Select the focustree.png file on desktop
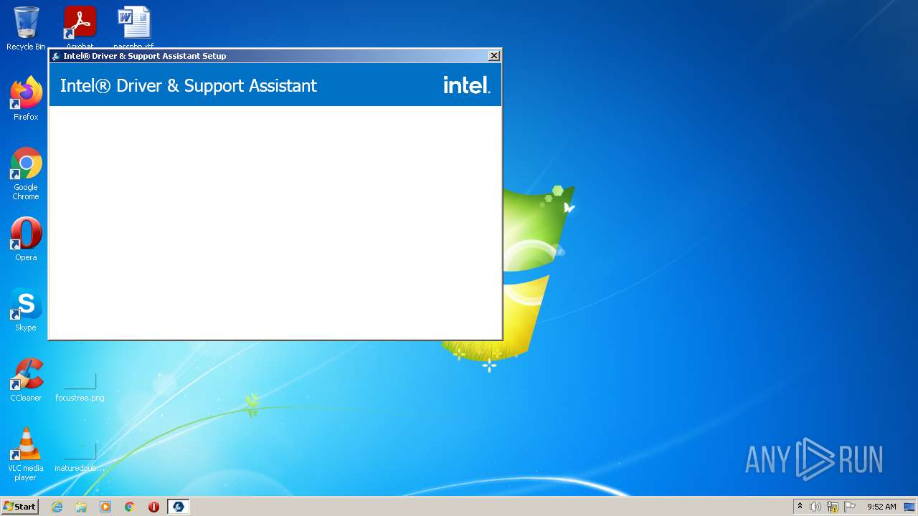The height and width of the screenshot is (516, 918). 80,387
